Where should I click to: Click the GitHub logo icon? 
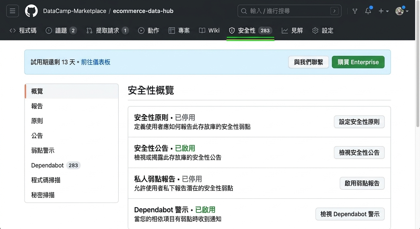pyautogui.click(x=31, y=11)
